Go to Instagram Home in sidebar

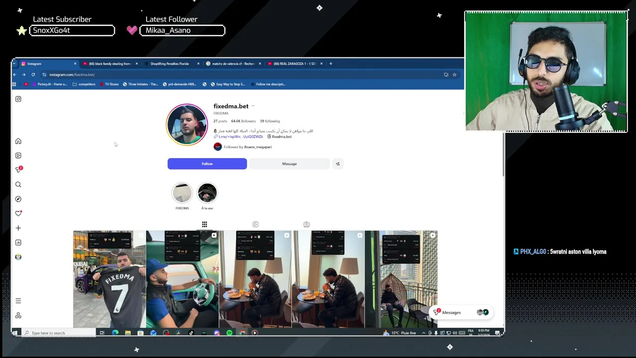[18, 141]
